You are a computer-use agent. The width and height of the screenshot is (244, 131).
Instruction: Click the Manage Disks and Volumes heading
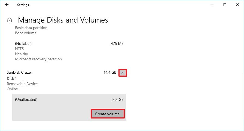(x=63, y=20)
